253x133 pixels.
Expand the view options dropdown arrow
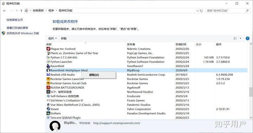click(240, 38)
